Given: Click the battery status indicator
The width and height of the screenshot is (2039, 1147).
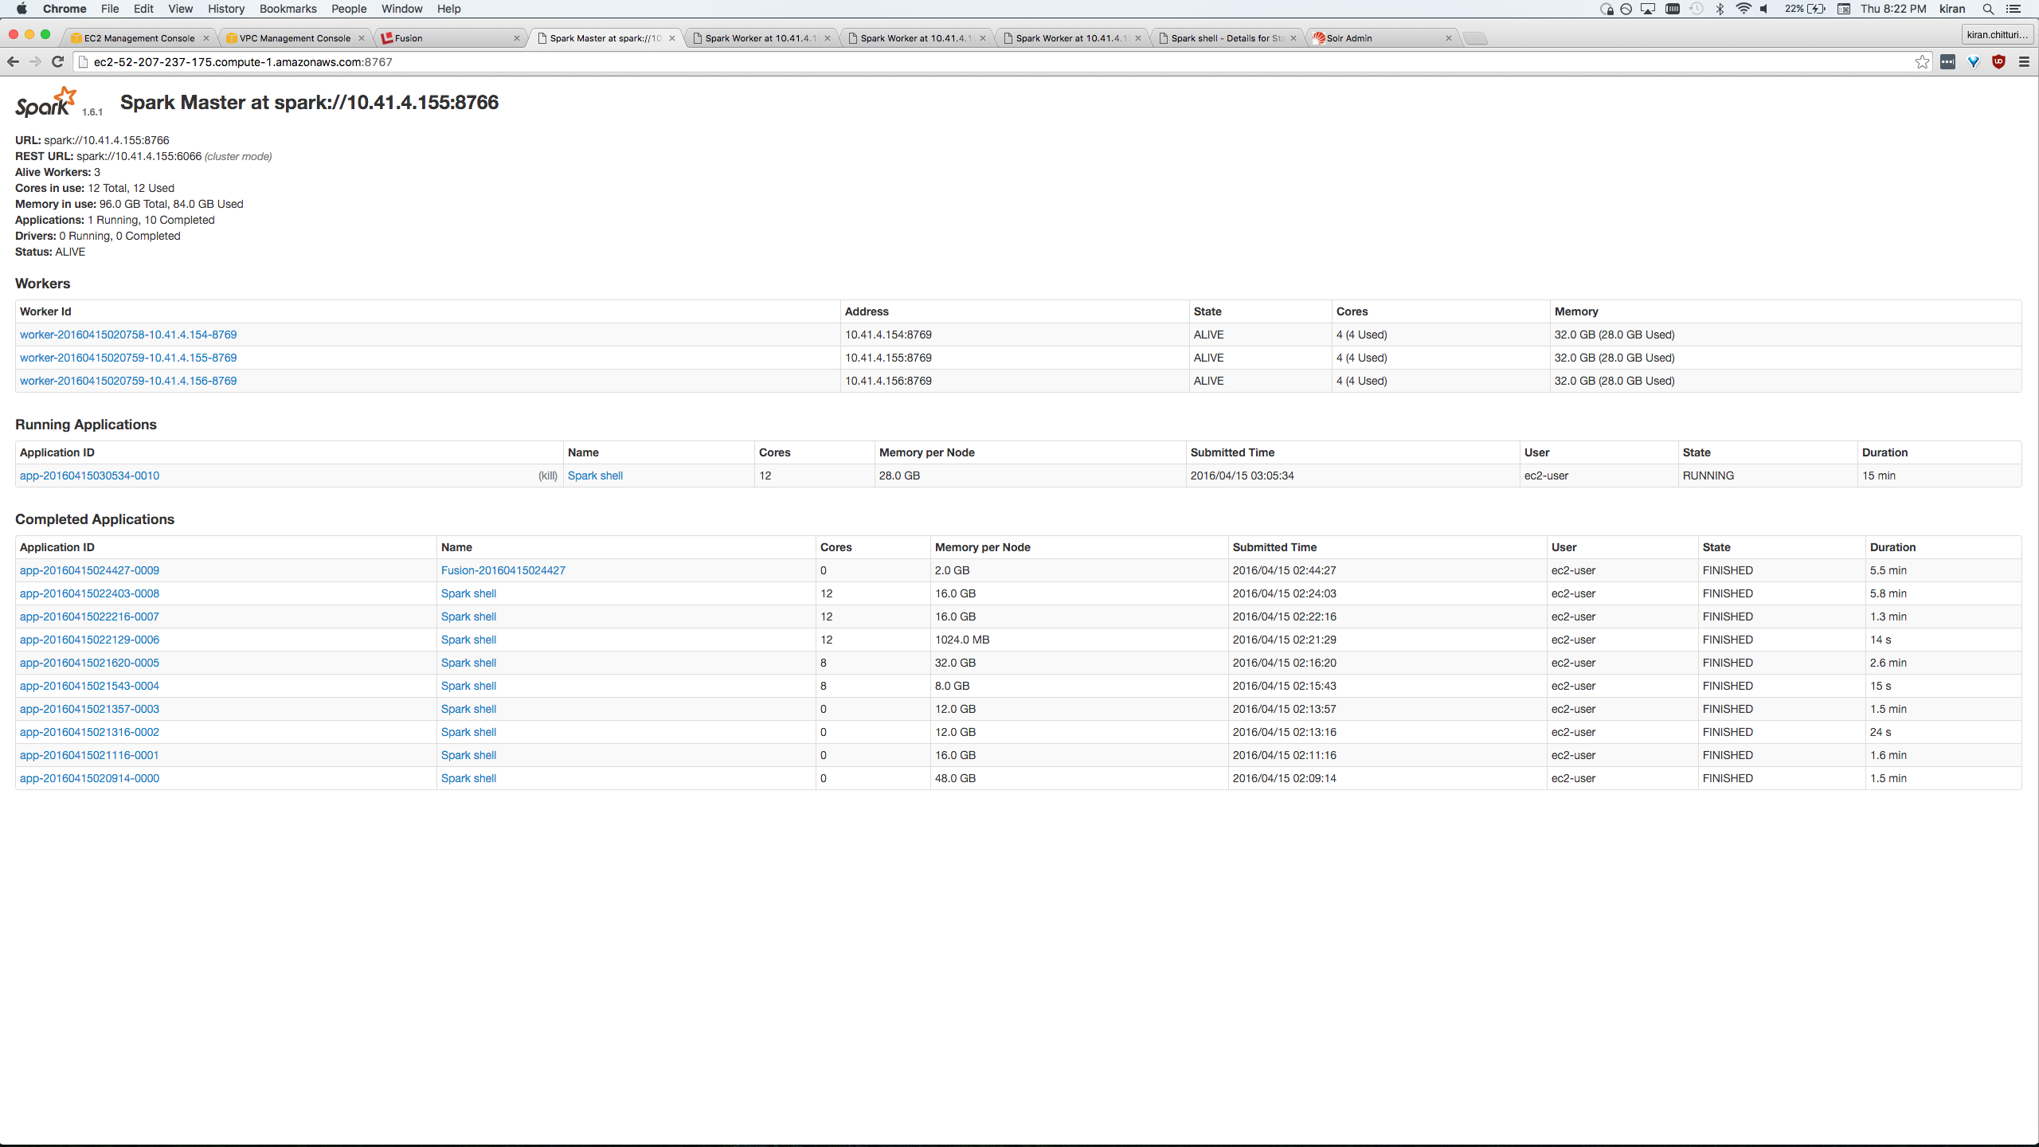Looking at the screenshot, I should click(1805, 9).
